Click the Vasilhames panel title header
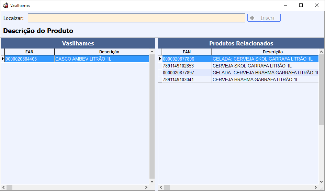Viewport: 325px width, 191px height. 78,43
